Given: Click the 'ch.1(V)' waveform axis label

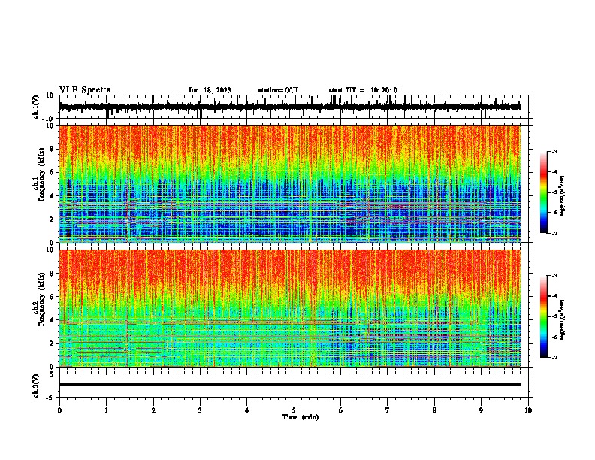Looking at the screenshot, I should point(36,107).
